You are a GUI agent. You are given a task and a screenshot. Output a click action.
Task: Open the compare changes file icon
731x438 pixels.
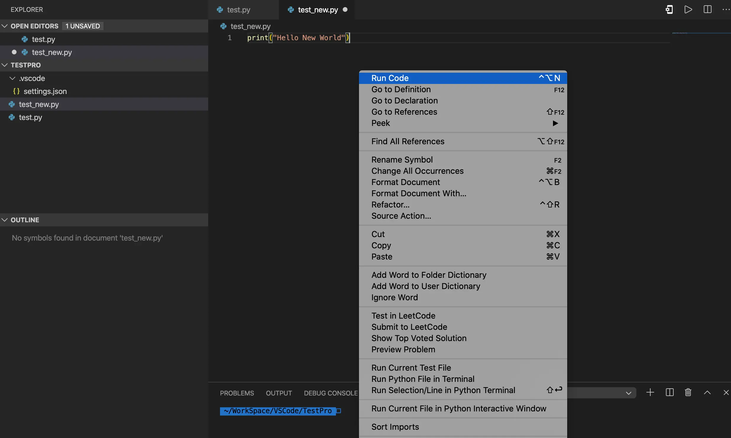(x=669, y=9)
